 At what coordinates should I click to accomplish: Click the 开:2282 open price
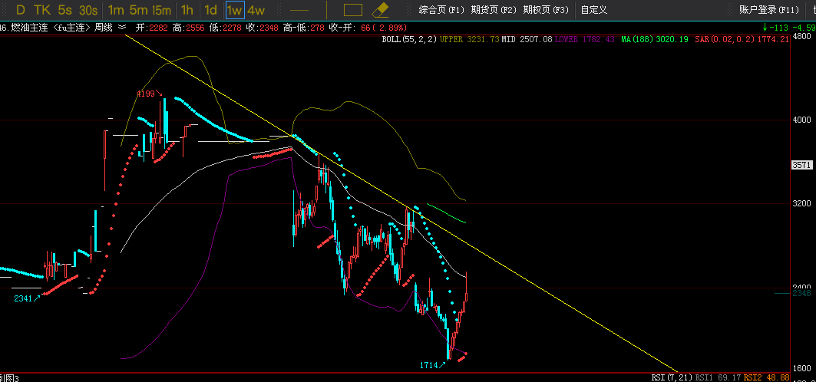pos(151,28)
